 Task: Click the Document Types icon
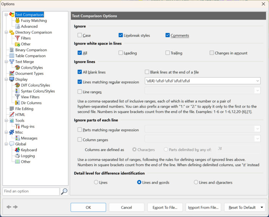(x=12, y=73)
